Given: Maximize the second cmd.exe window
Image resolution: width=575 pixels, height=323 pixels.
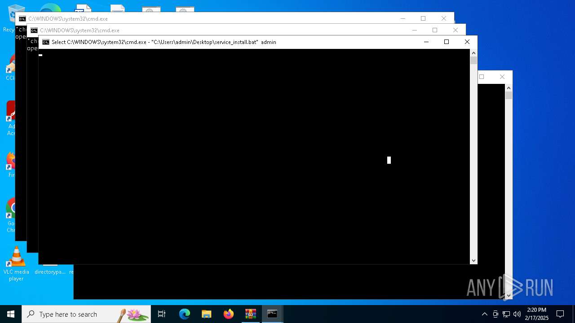Looking at the screenshot, I should [x=435, y=30].
